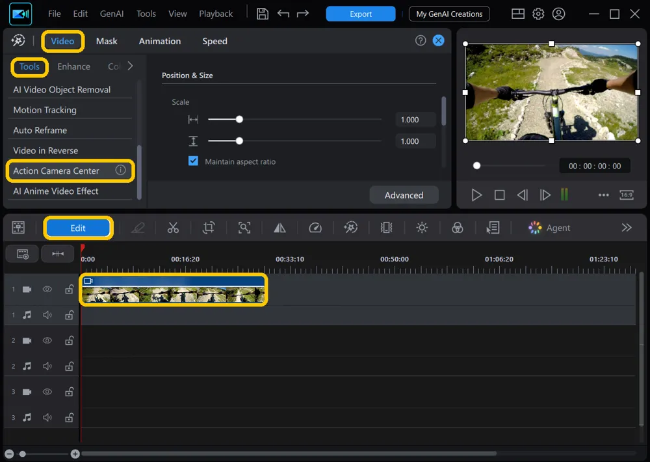650x462 pixels.
Task: Click the info icon on Action Camera Center
Action: click(120, 170)
